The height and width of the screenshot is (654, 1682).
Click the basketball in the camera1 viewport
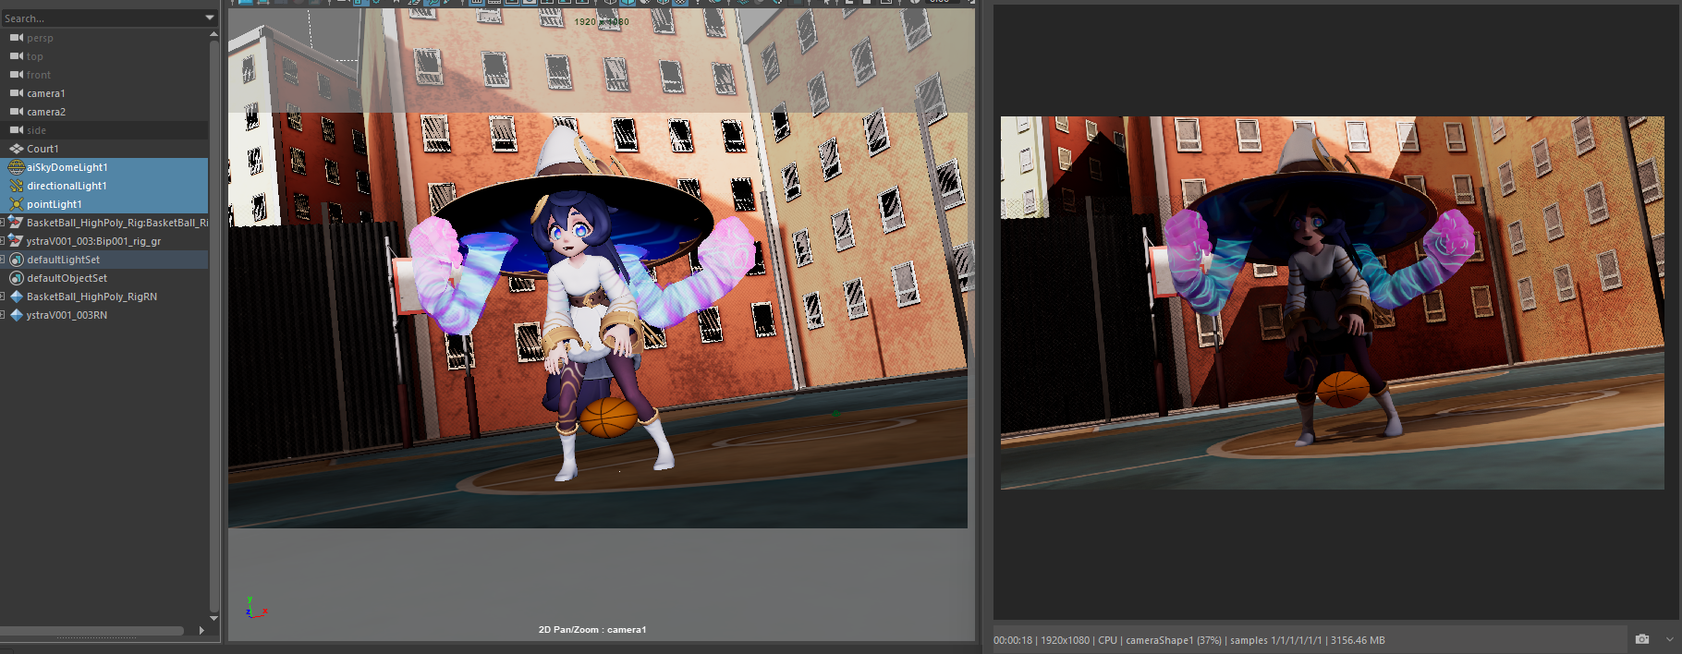[x=609, y=418]
